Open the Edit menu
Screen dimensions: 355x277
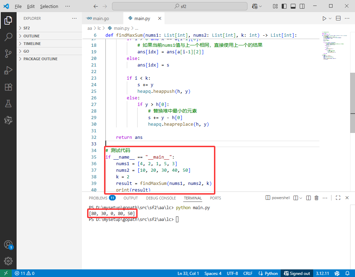31,6
